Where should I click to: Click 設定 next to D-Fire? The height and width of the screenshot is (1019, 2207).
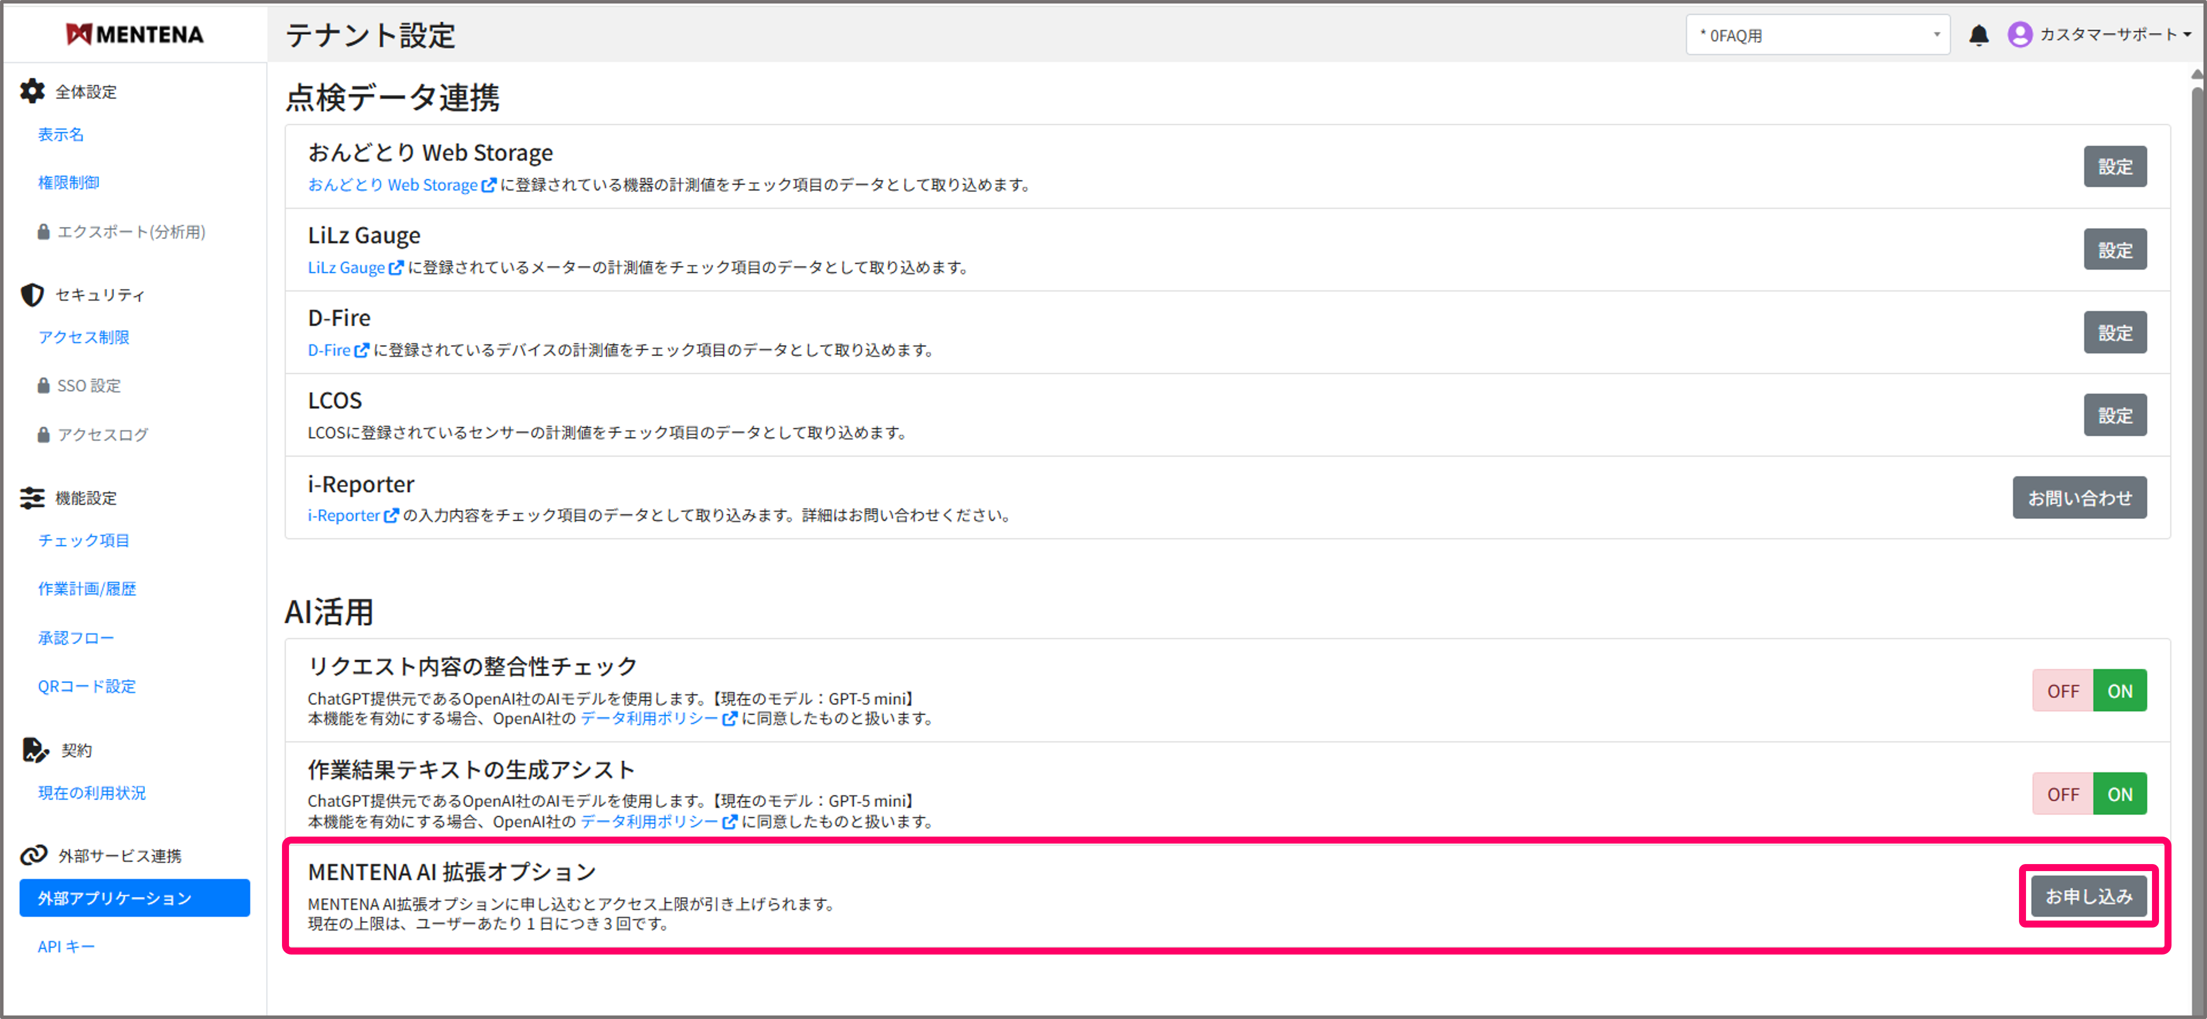2114,332
